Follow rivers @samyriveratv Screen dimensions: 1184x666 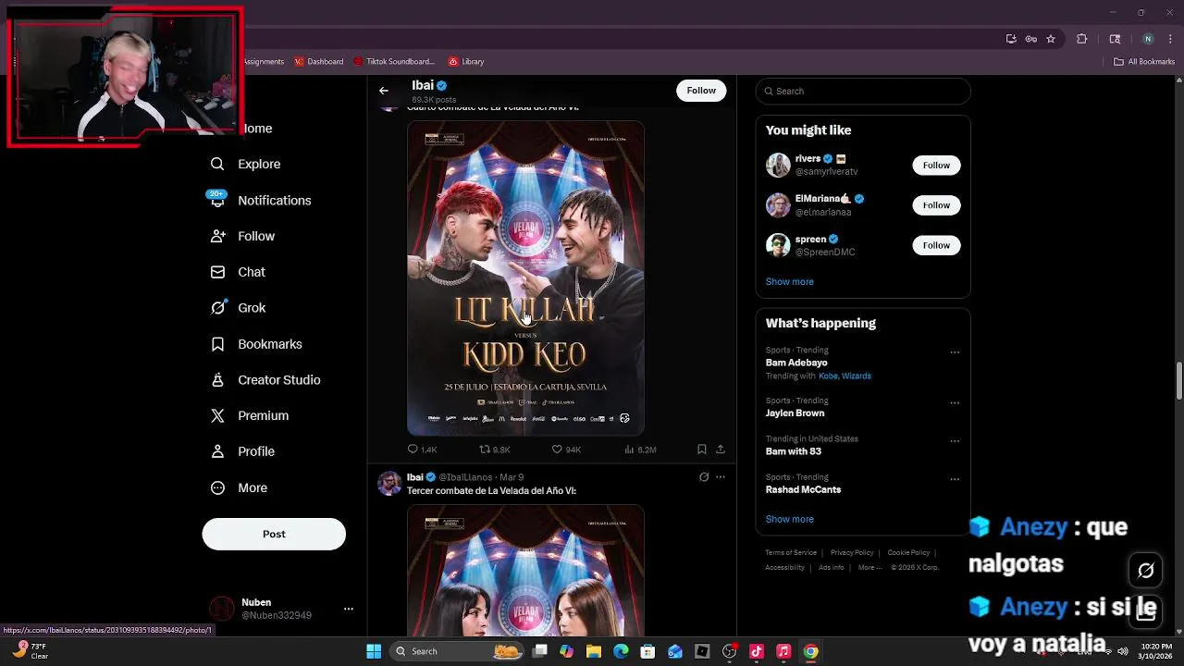point(936,165)
